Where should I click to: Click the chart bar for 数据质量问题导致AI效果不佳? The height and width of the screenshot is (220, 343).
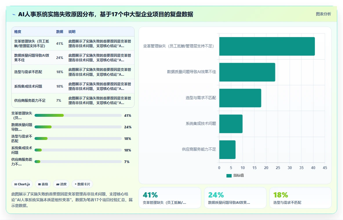tap(247, 72)
